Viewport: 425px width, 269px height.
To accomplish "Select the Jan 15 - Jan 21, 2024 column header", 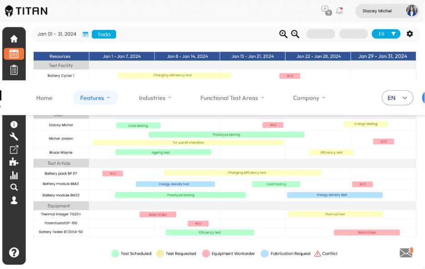I will click(252, 56).
